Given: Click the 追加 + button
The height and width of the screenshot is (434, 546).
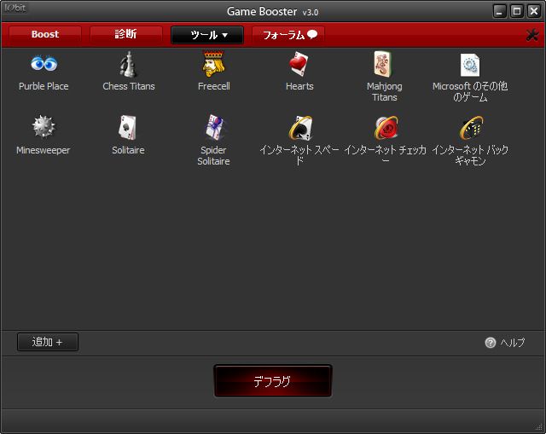Looking at the screenshot, I should point(48,342).
